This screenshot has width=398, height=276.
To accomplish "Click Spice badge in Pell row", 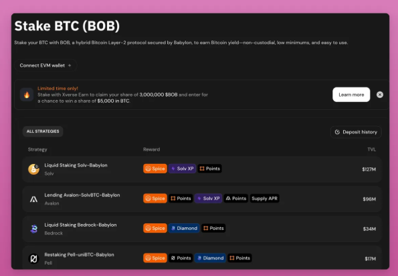I will [155, 258].
